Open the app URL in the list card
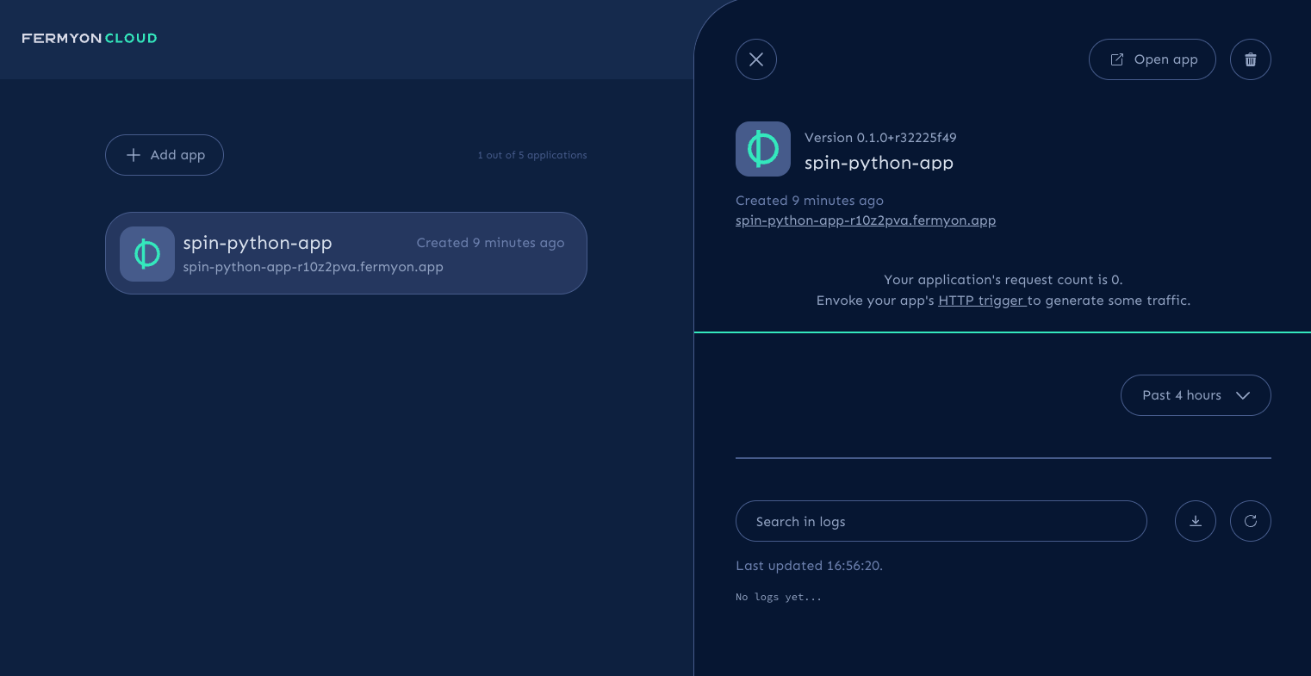The image size is (1311, 676). [x=313, y=267]
